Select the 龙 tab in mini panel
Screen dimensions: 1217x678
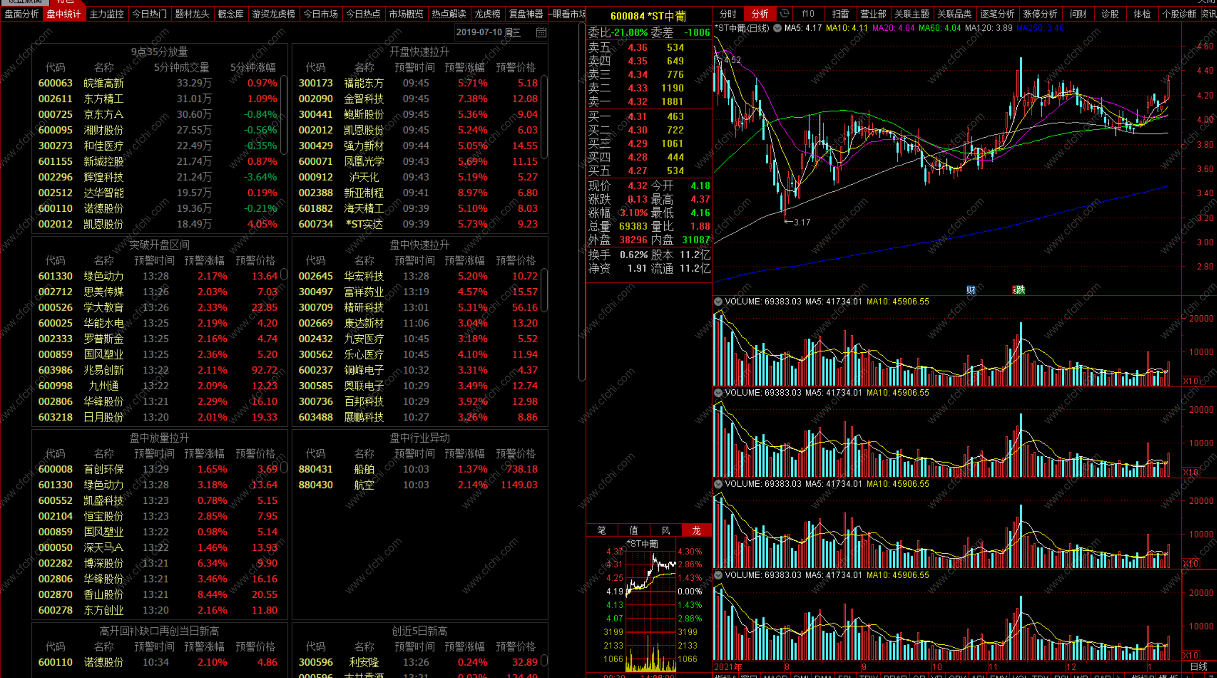[x=696, y=530]
